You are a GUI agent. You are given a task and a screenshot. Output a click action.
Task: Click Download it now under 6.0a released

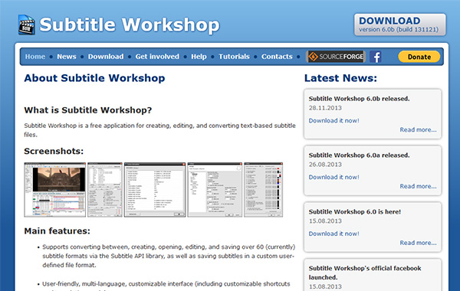(333, 177)
